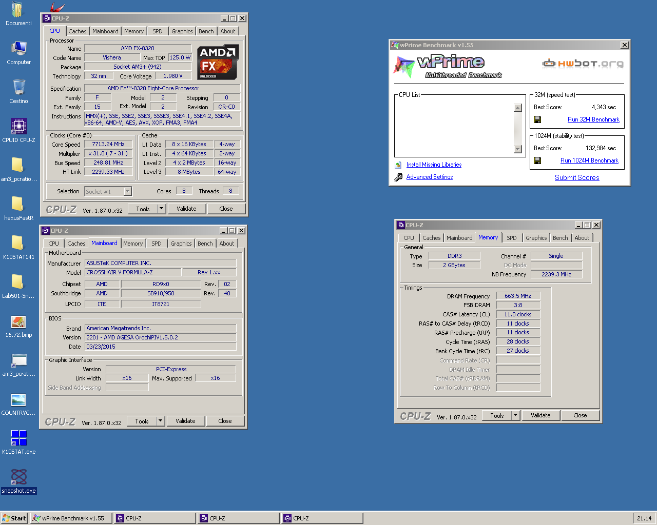
Task: Expand Tools dropdown arrow in the CPU-Z Memory window
Action: 515,415
